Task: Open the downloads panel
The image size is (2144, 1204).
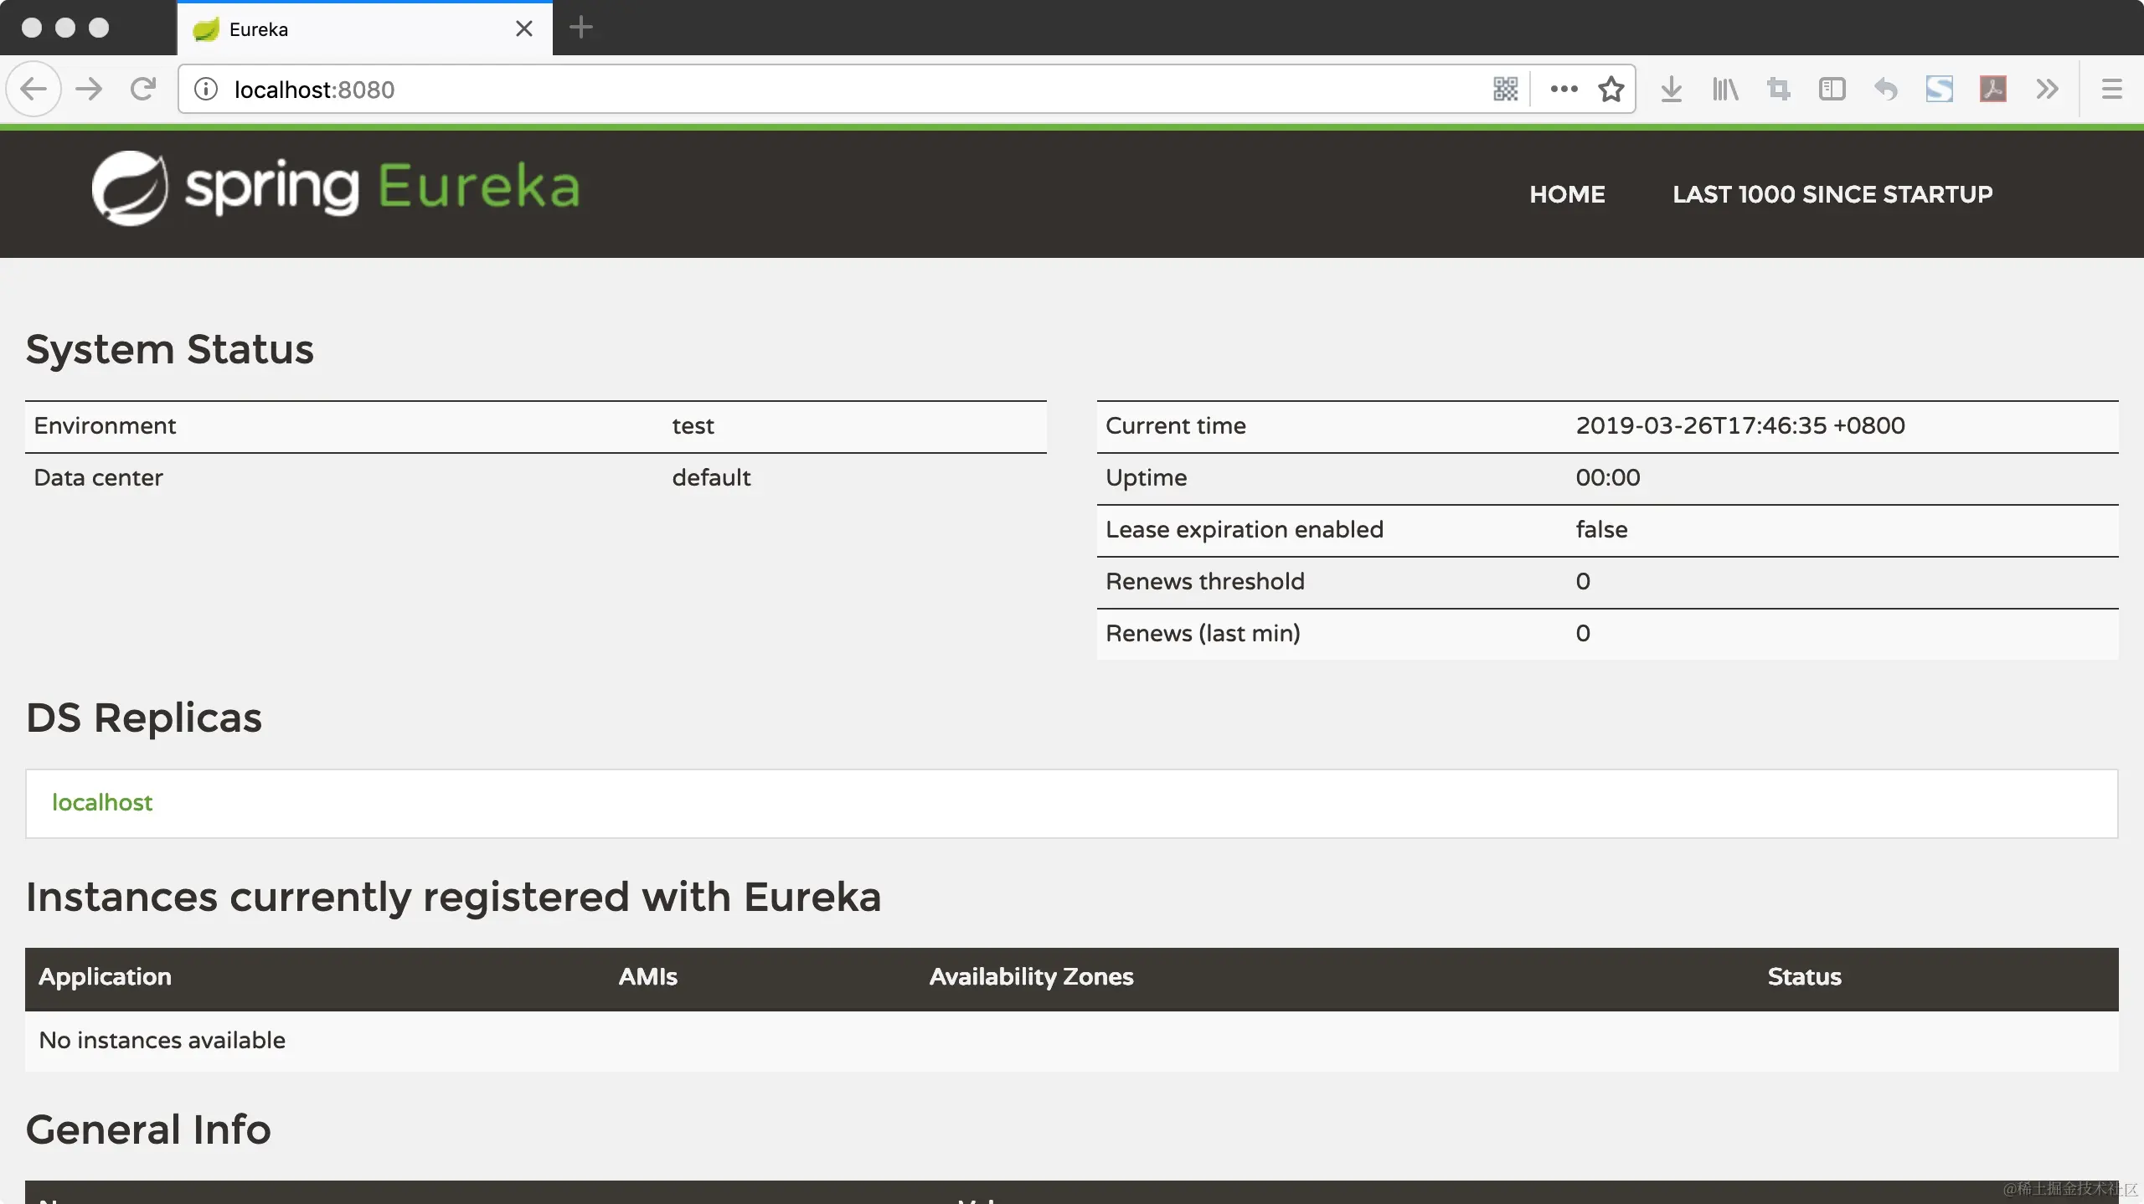Action: [1671, 89]
